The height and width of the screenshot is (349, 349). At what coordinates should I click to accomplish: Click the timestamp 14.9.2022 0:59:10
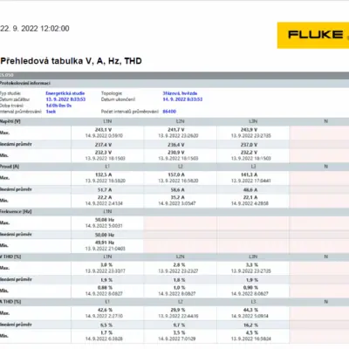104,136
